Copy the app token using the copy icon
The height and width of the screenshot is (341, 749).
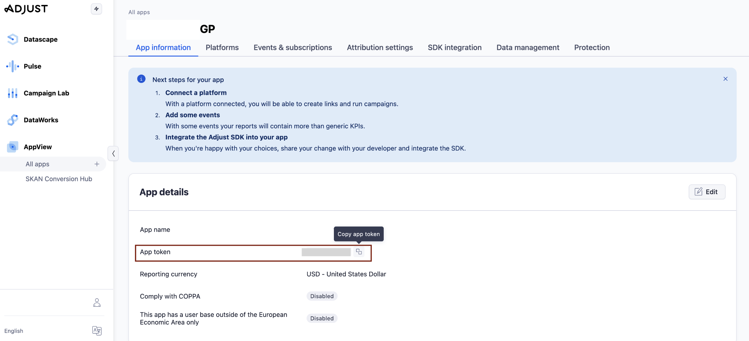coord(359,252)
